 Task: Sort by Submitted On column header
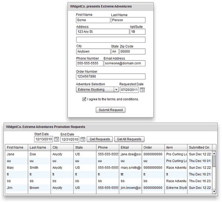point(200,147)
